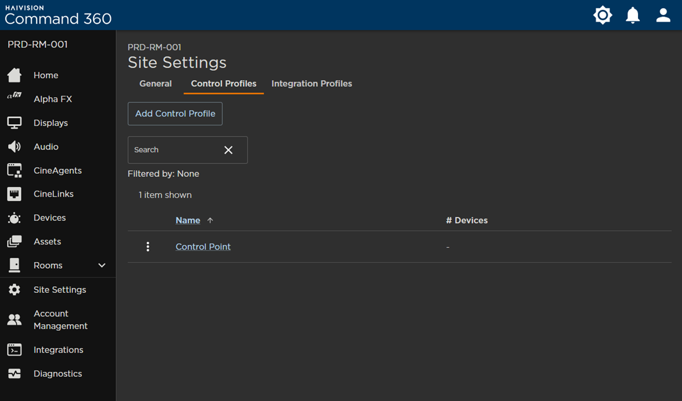Click the CineLinks network port icon
The width and height of the screenshot is (682, 401).
14,194
